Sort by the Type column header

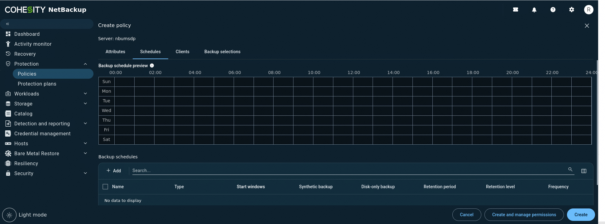coord(179,187)
